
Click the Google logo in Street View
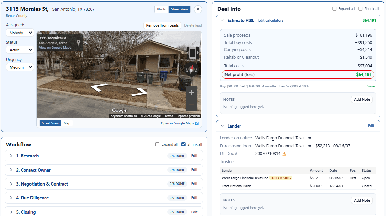(120, 110)
